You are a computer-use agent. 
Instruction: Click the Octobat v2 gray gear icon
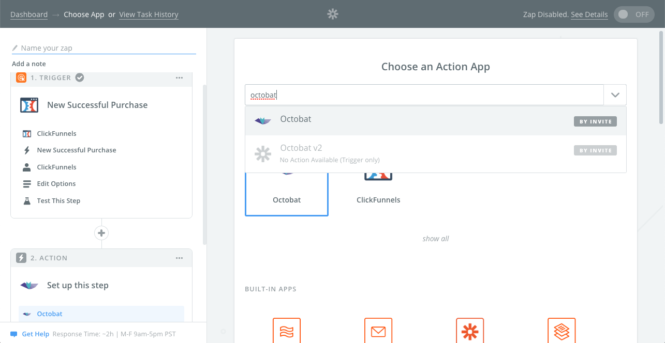click(x=263, y=154)
